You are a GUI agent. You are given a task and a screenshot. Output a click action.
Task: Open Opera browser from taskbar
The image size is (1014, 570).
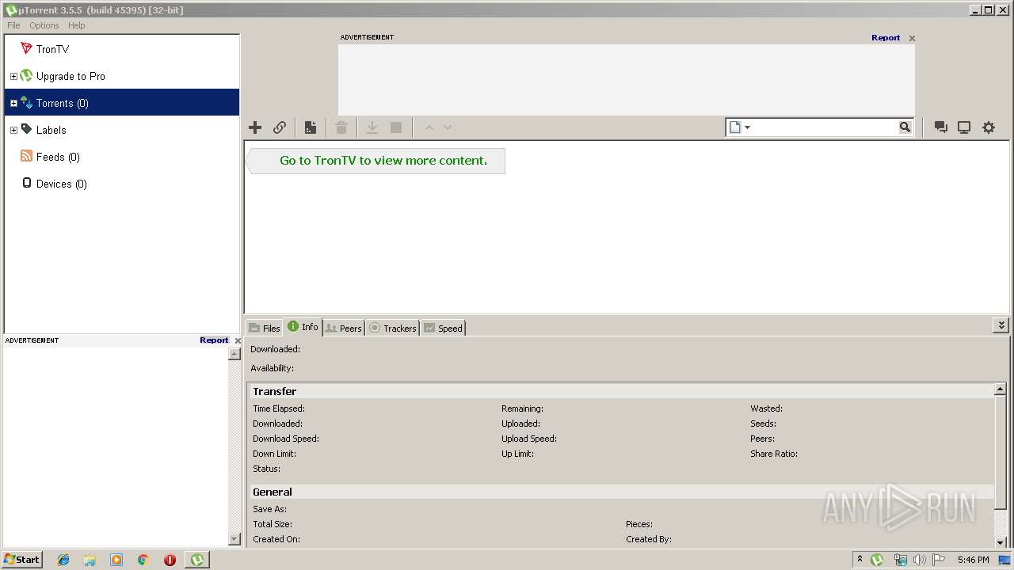pyautogui.click(x=170, y=560)
